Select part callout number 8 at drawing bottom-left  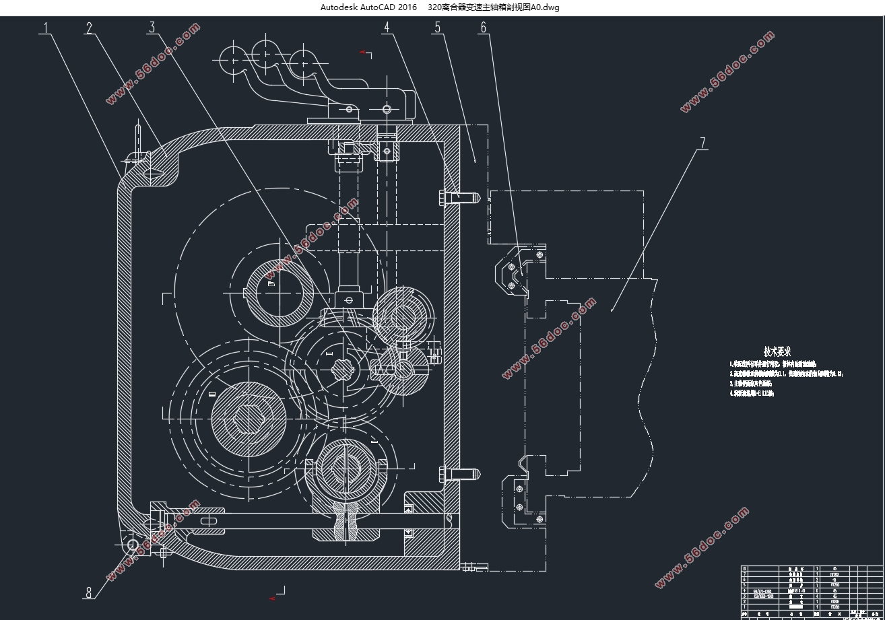[89, 592]
